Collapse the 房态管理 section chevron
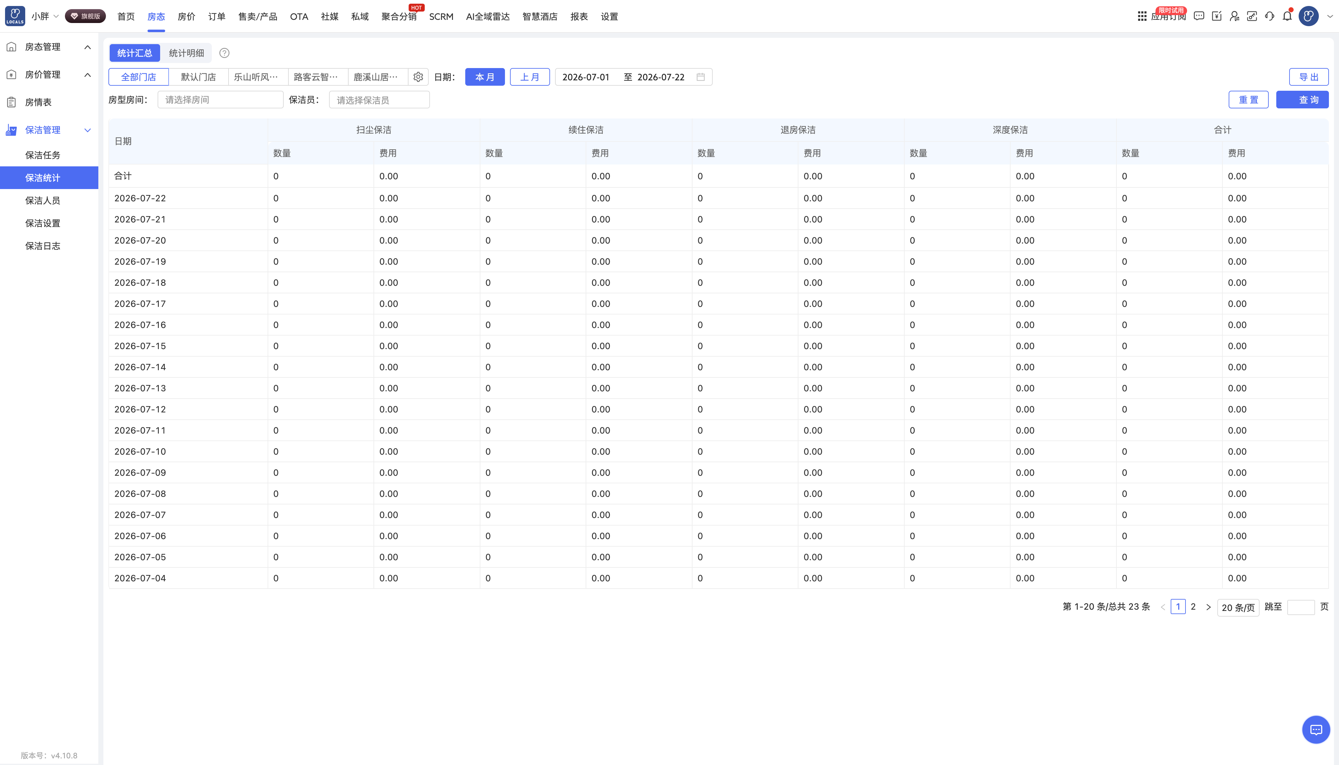Screen dimensions: 1339x765 click(88, 47)
